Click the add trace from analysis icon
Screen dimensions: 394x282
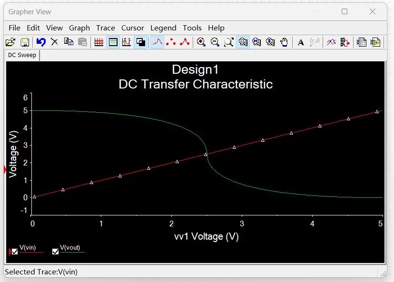pos(345,42)
